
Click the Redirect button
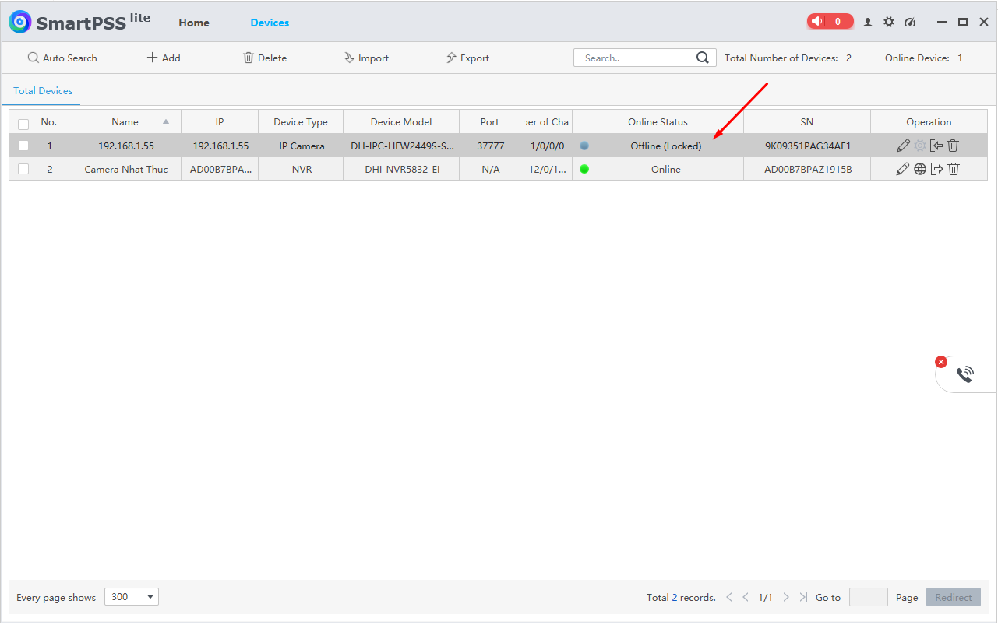[x=954, y=597]
